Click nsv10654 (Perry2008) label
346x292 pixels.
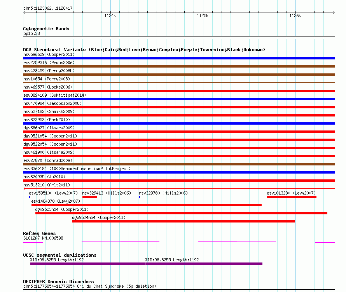point(47,79)
